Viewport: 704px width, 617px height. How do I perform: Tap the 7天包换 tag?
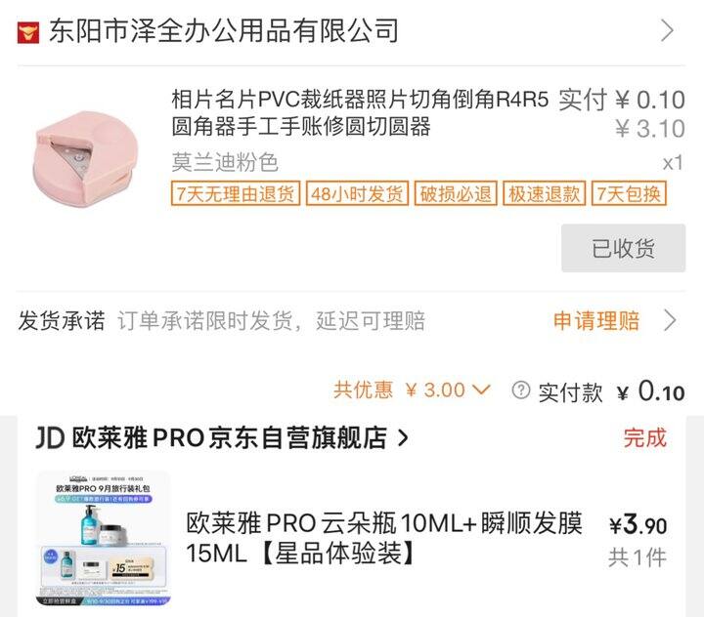(629, 193)
